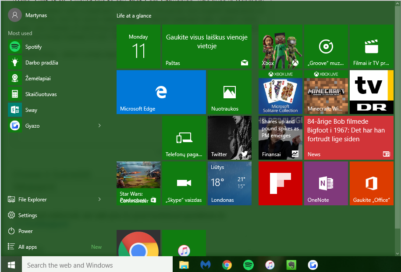
Task: Open Gaukite Office tile
Action: pos(372,183)
